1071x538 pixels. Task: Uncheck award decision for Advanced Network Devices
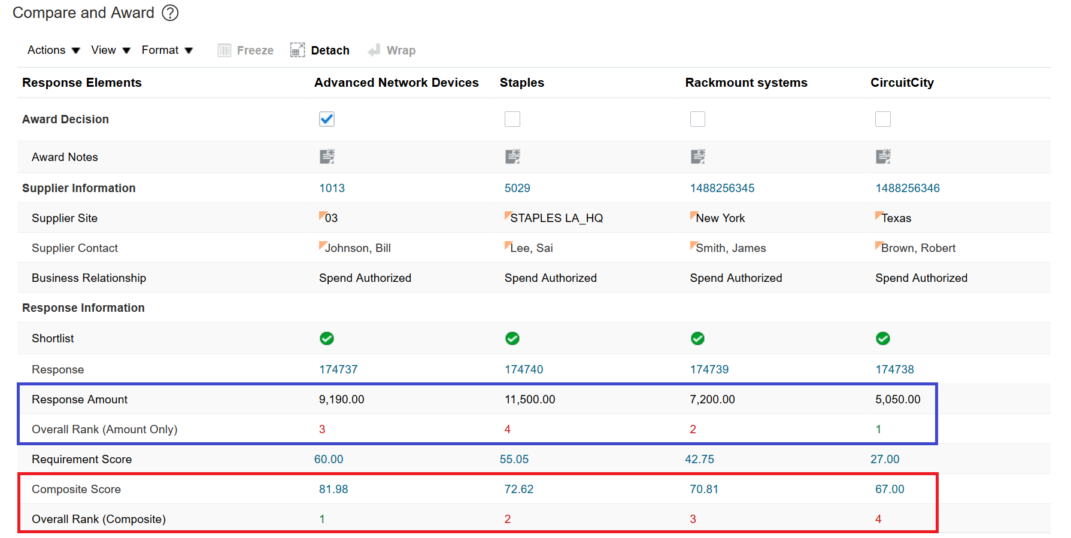tap(327, 119)
